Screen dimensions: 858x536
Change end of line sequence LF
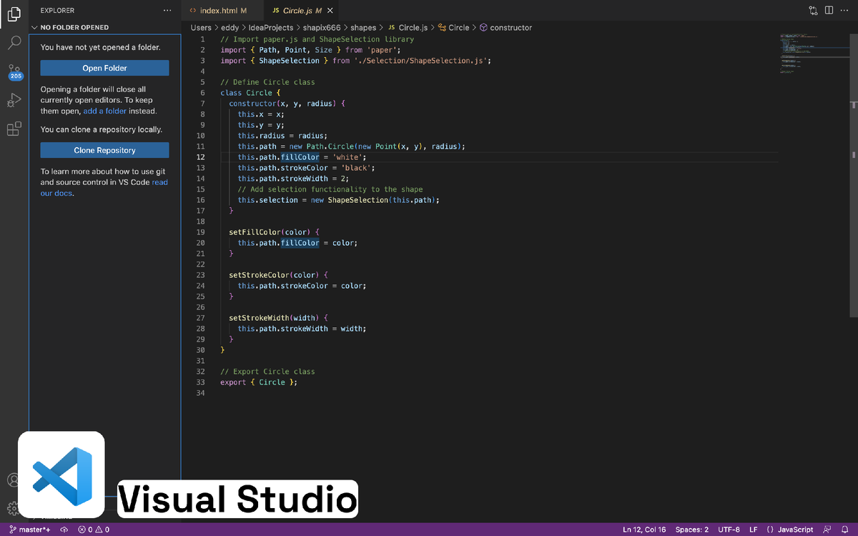754,530
